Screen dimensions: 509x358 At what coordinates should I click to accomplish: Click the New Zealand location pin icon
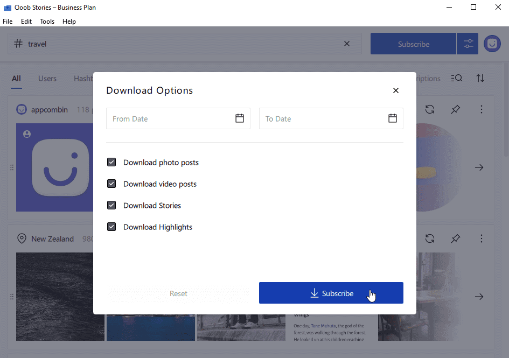pyautogui.click(x=22, y=238)
